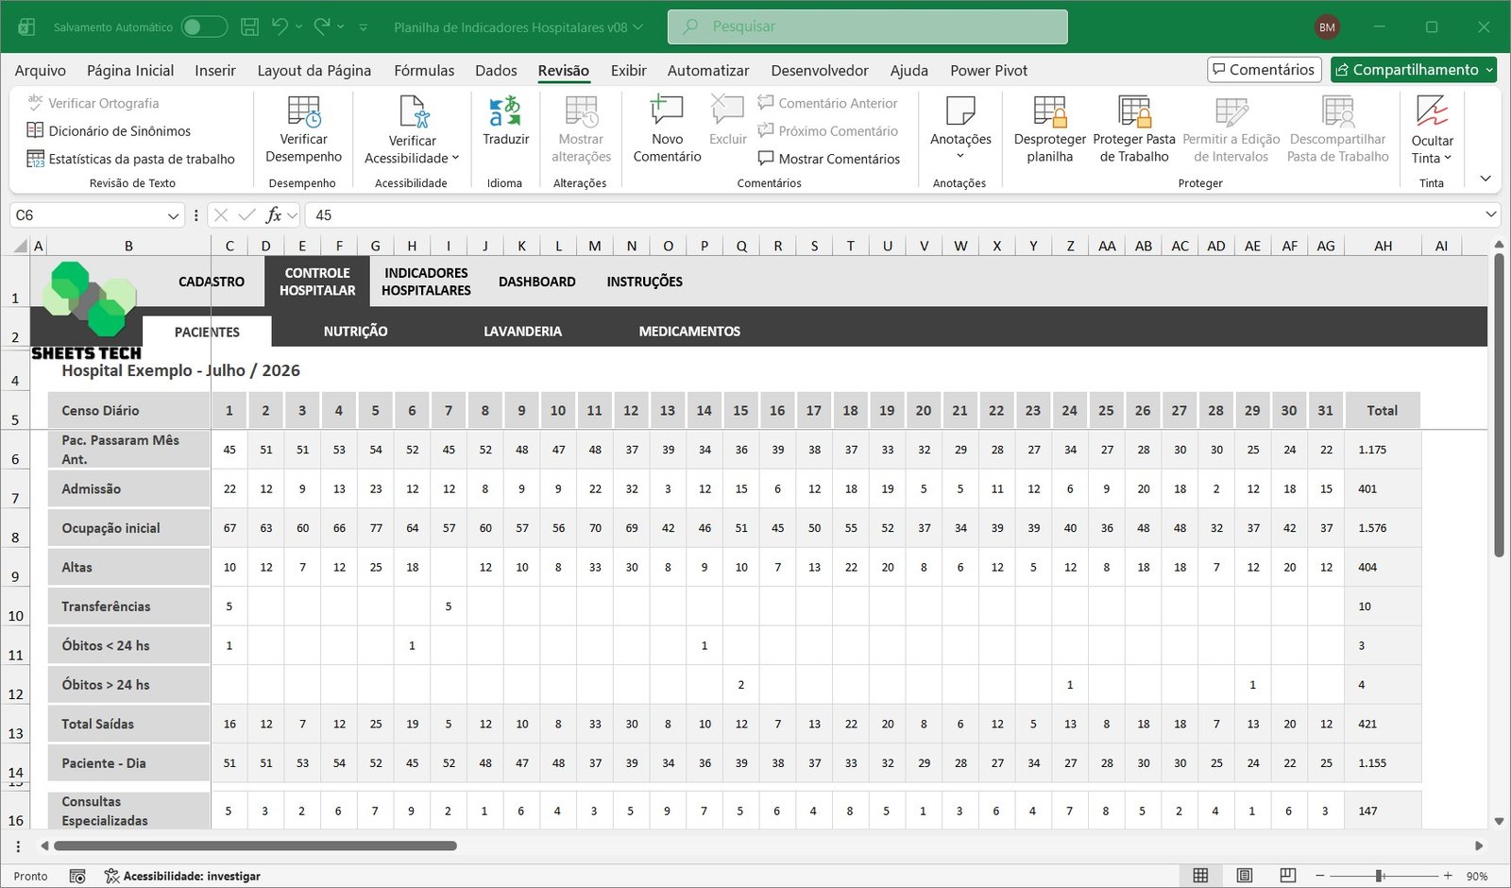This screenshot has width=1511, height=888.
Task: Add a Novo Comentário
Action: [x=667, y=112]
